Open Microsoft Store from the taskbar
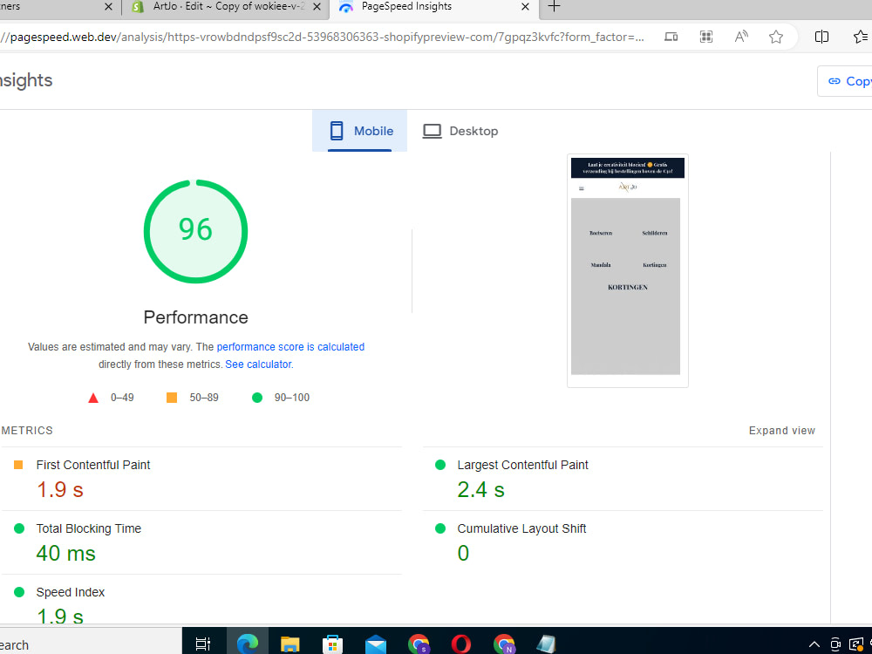The image size is (872, 654). tap(332, 644)
